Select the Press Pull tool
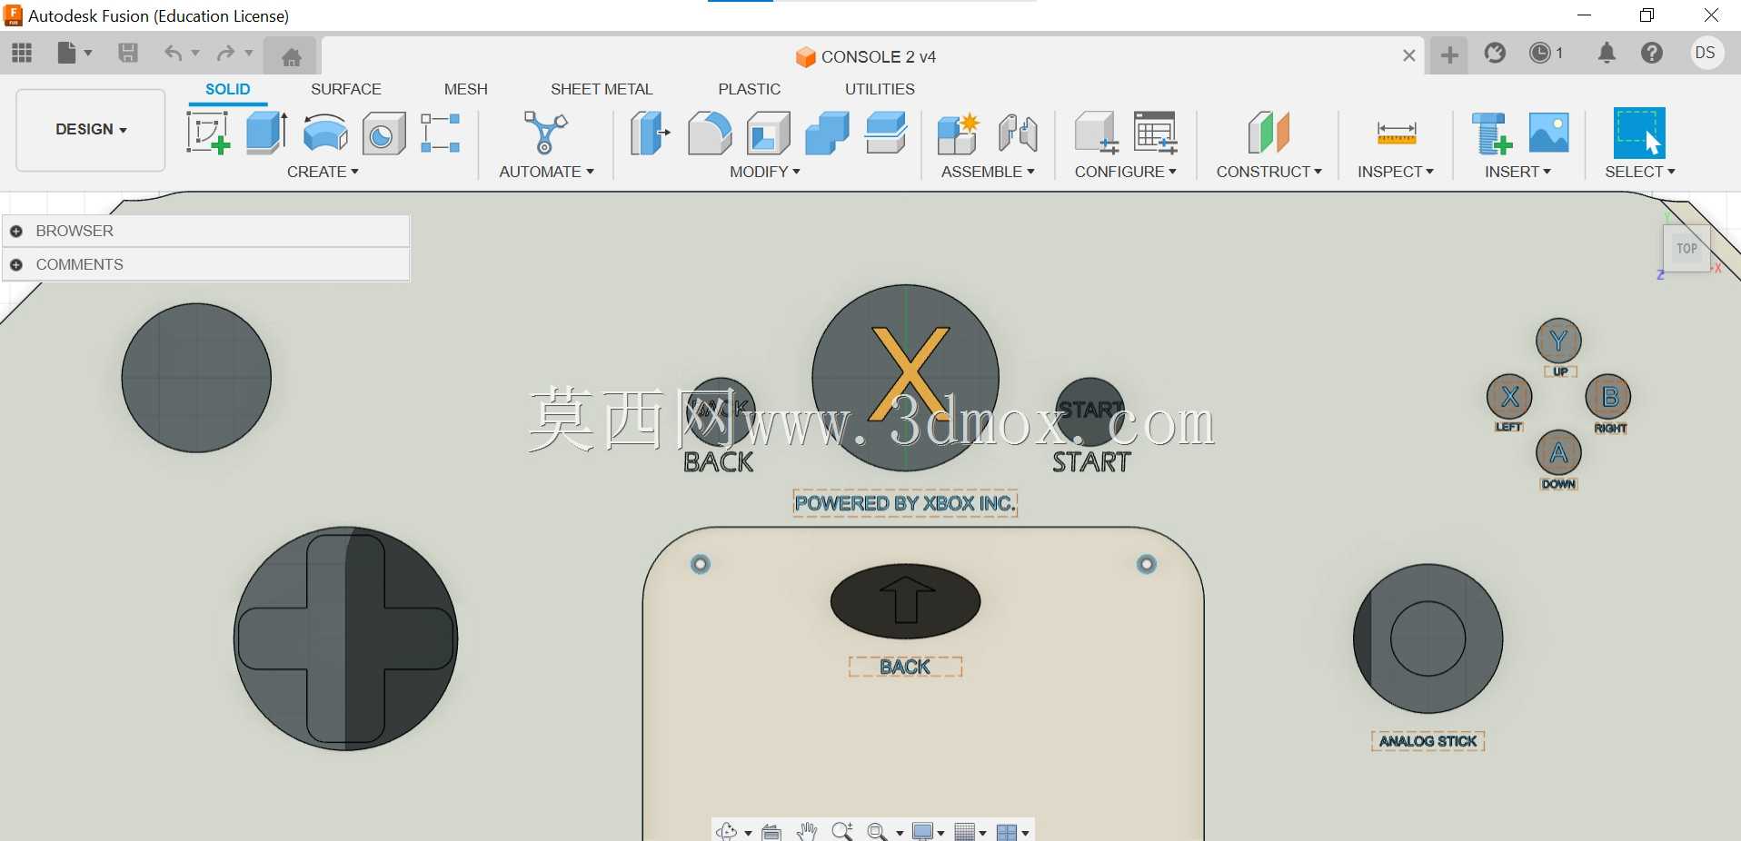The height and width of the screenshot is (841, 1741). (x=650, y=133)
